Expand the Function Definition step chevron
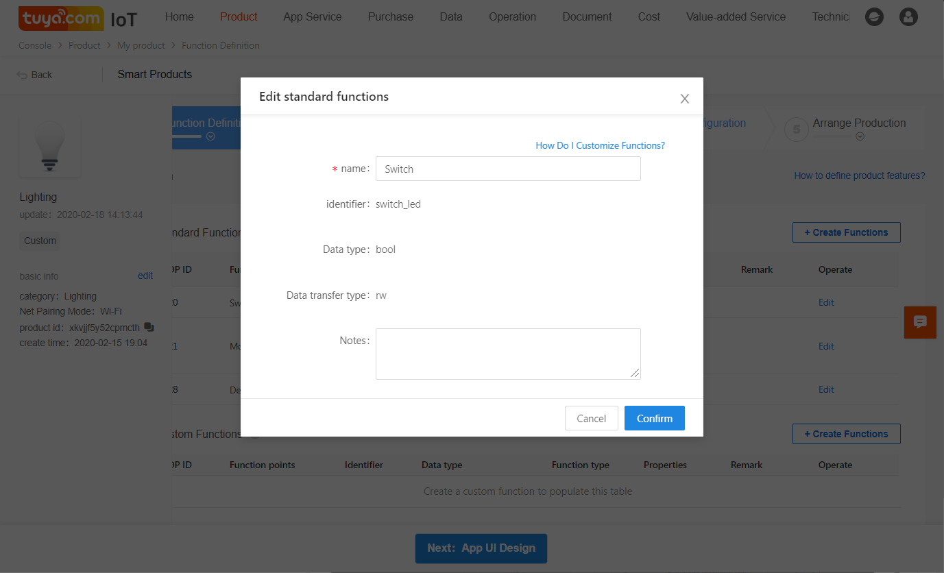Viewport: 944px width, 573px height. [x=210, y=136]
